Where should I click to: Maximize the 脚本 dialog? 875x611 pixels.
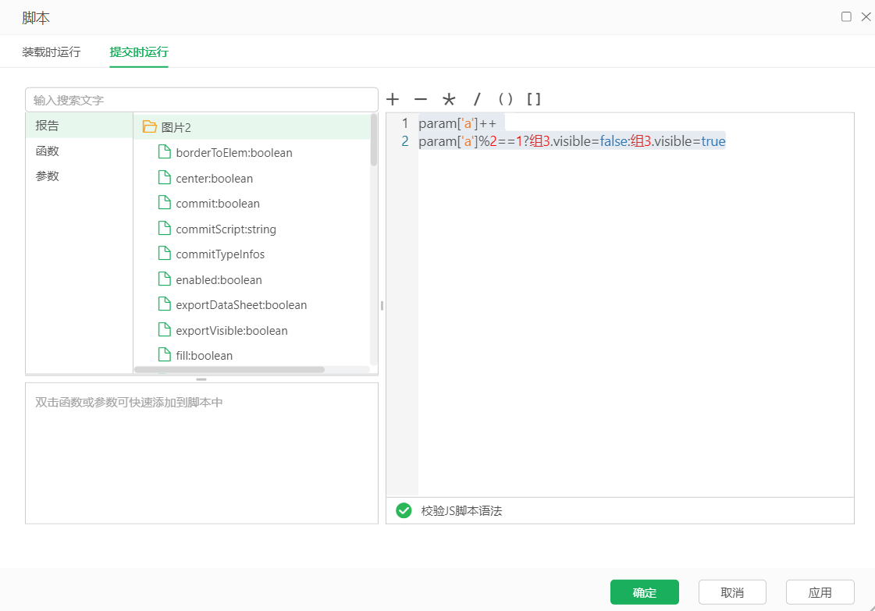coord(846,16)
